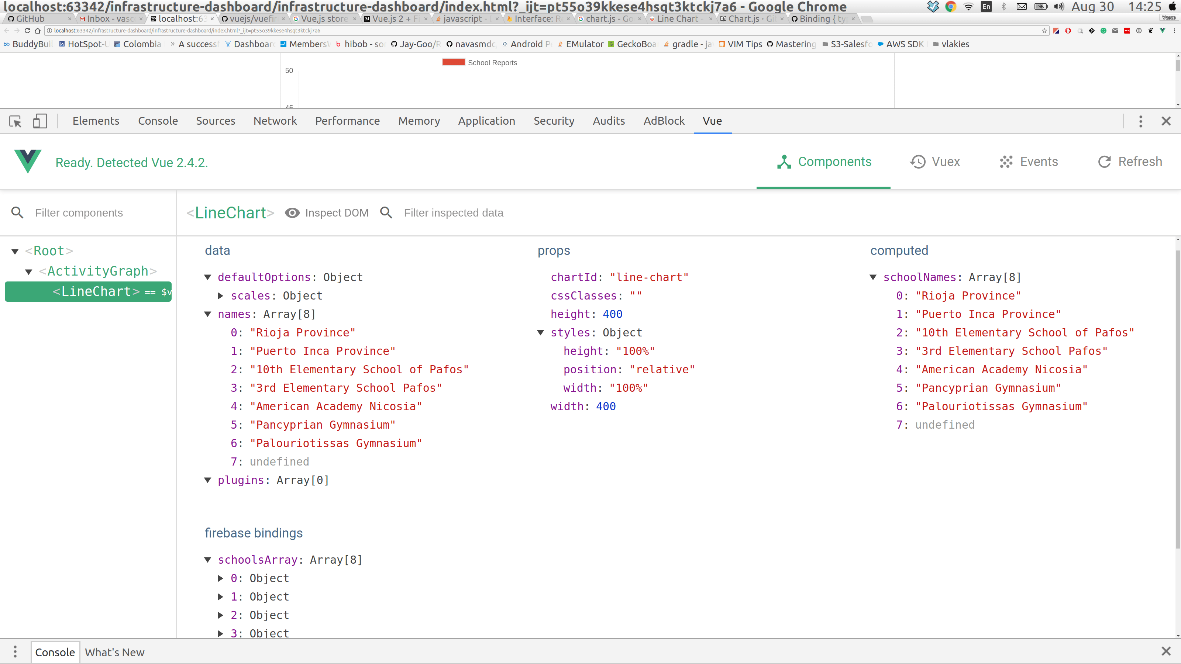Open the volume icon in menu bar
The width and height of the screenshot is (1181, 664).
tap(1058, 6)
